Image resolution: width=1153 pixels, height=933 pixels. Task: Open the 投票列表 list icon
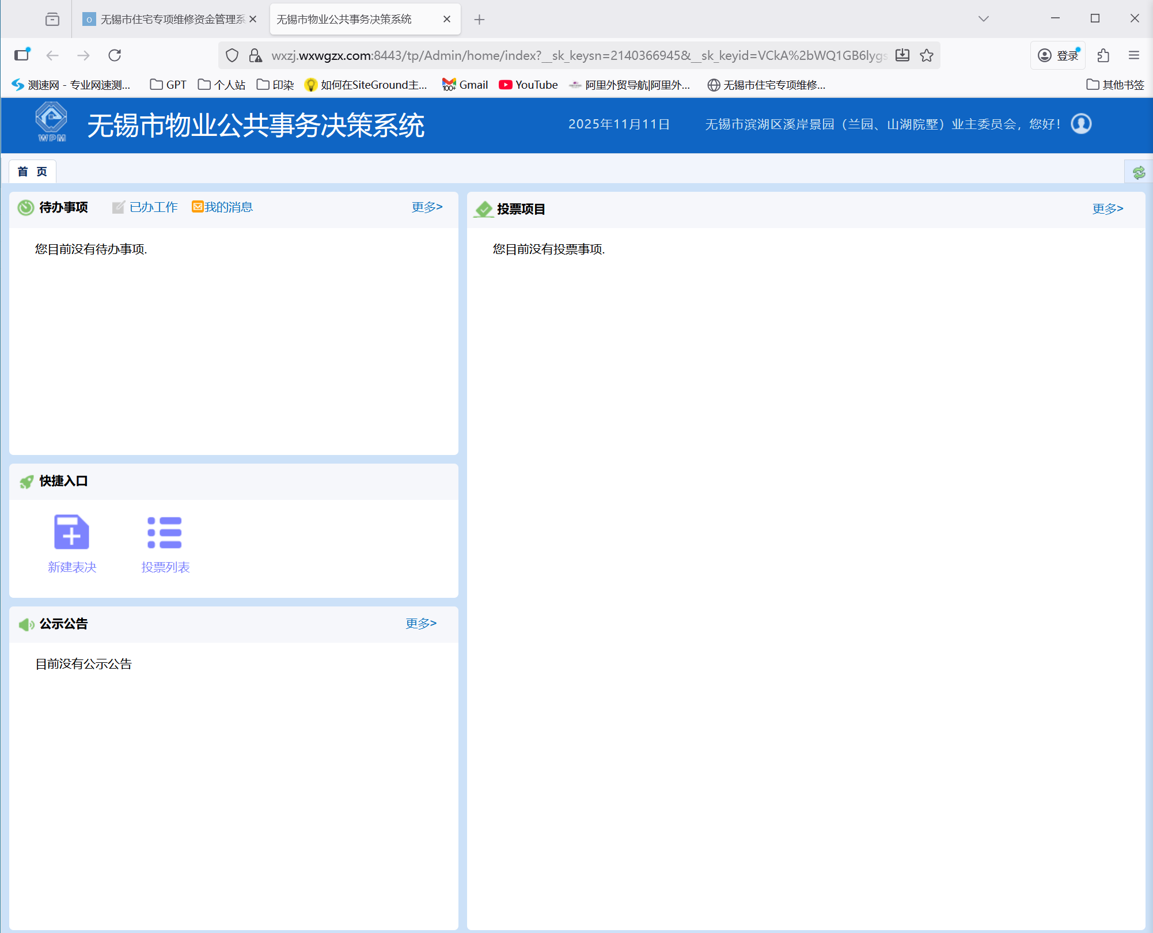165,532
